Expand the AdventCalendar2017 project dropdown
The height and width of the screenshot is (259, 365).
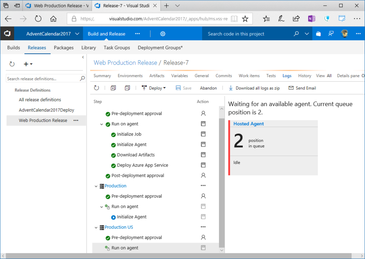coord(77,34)
